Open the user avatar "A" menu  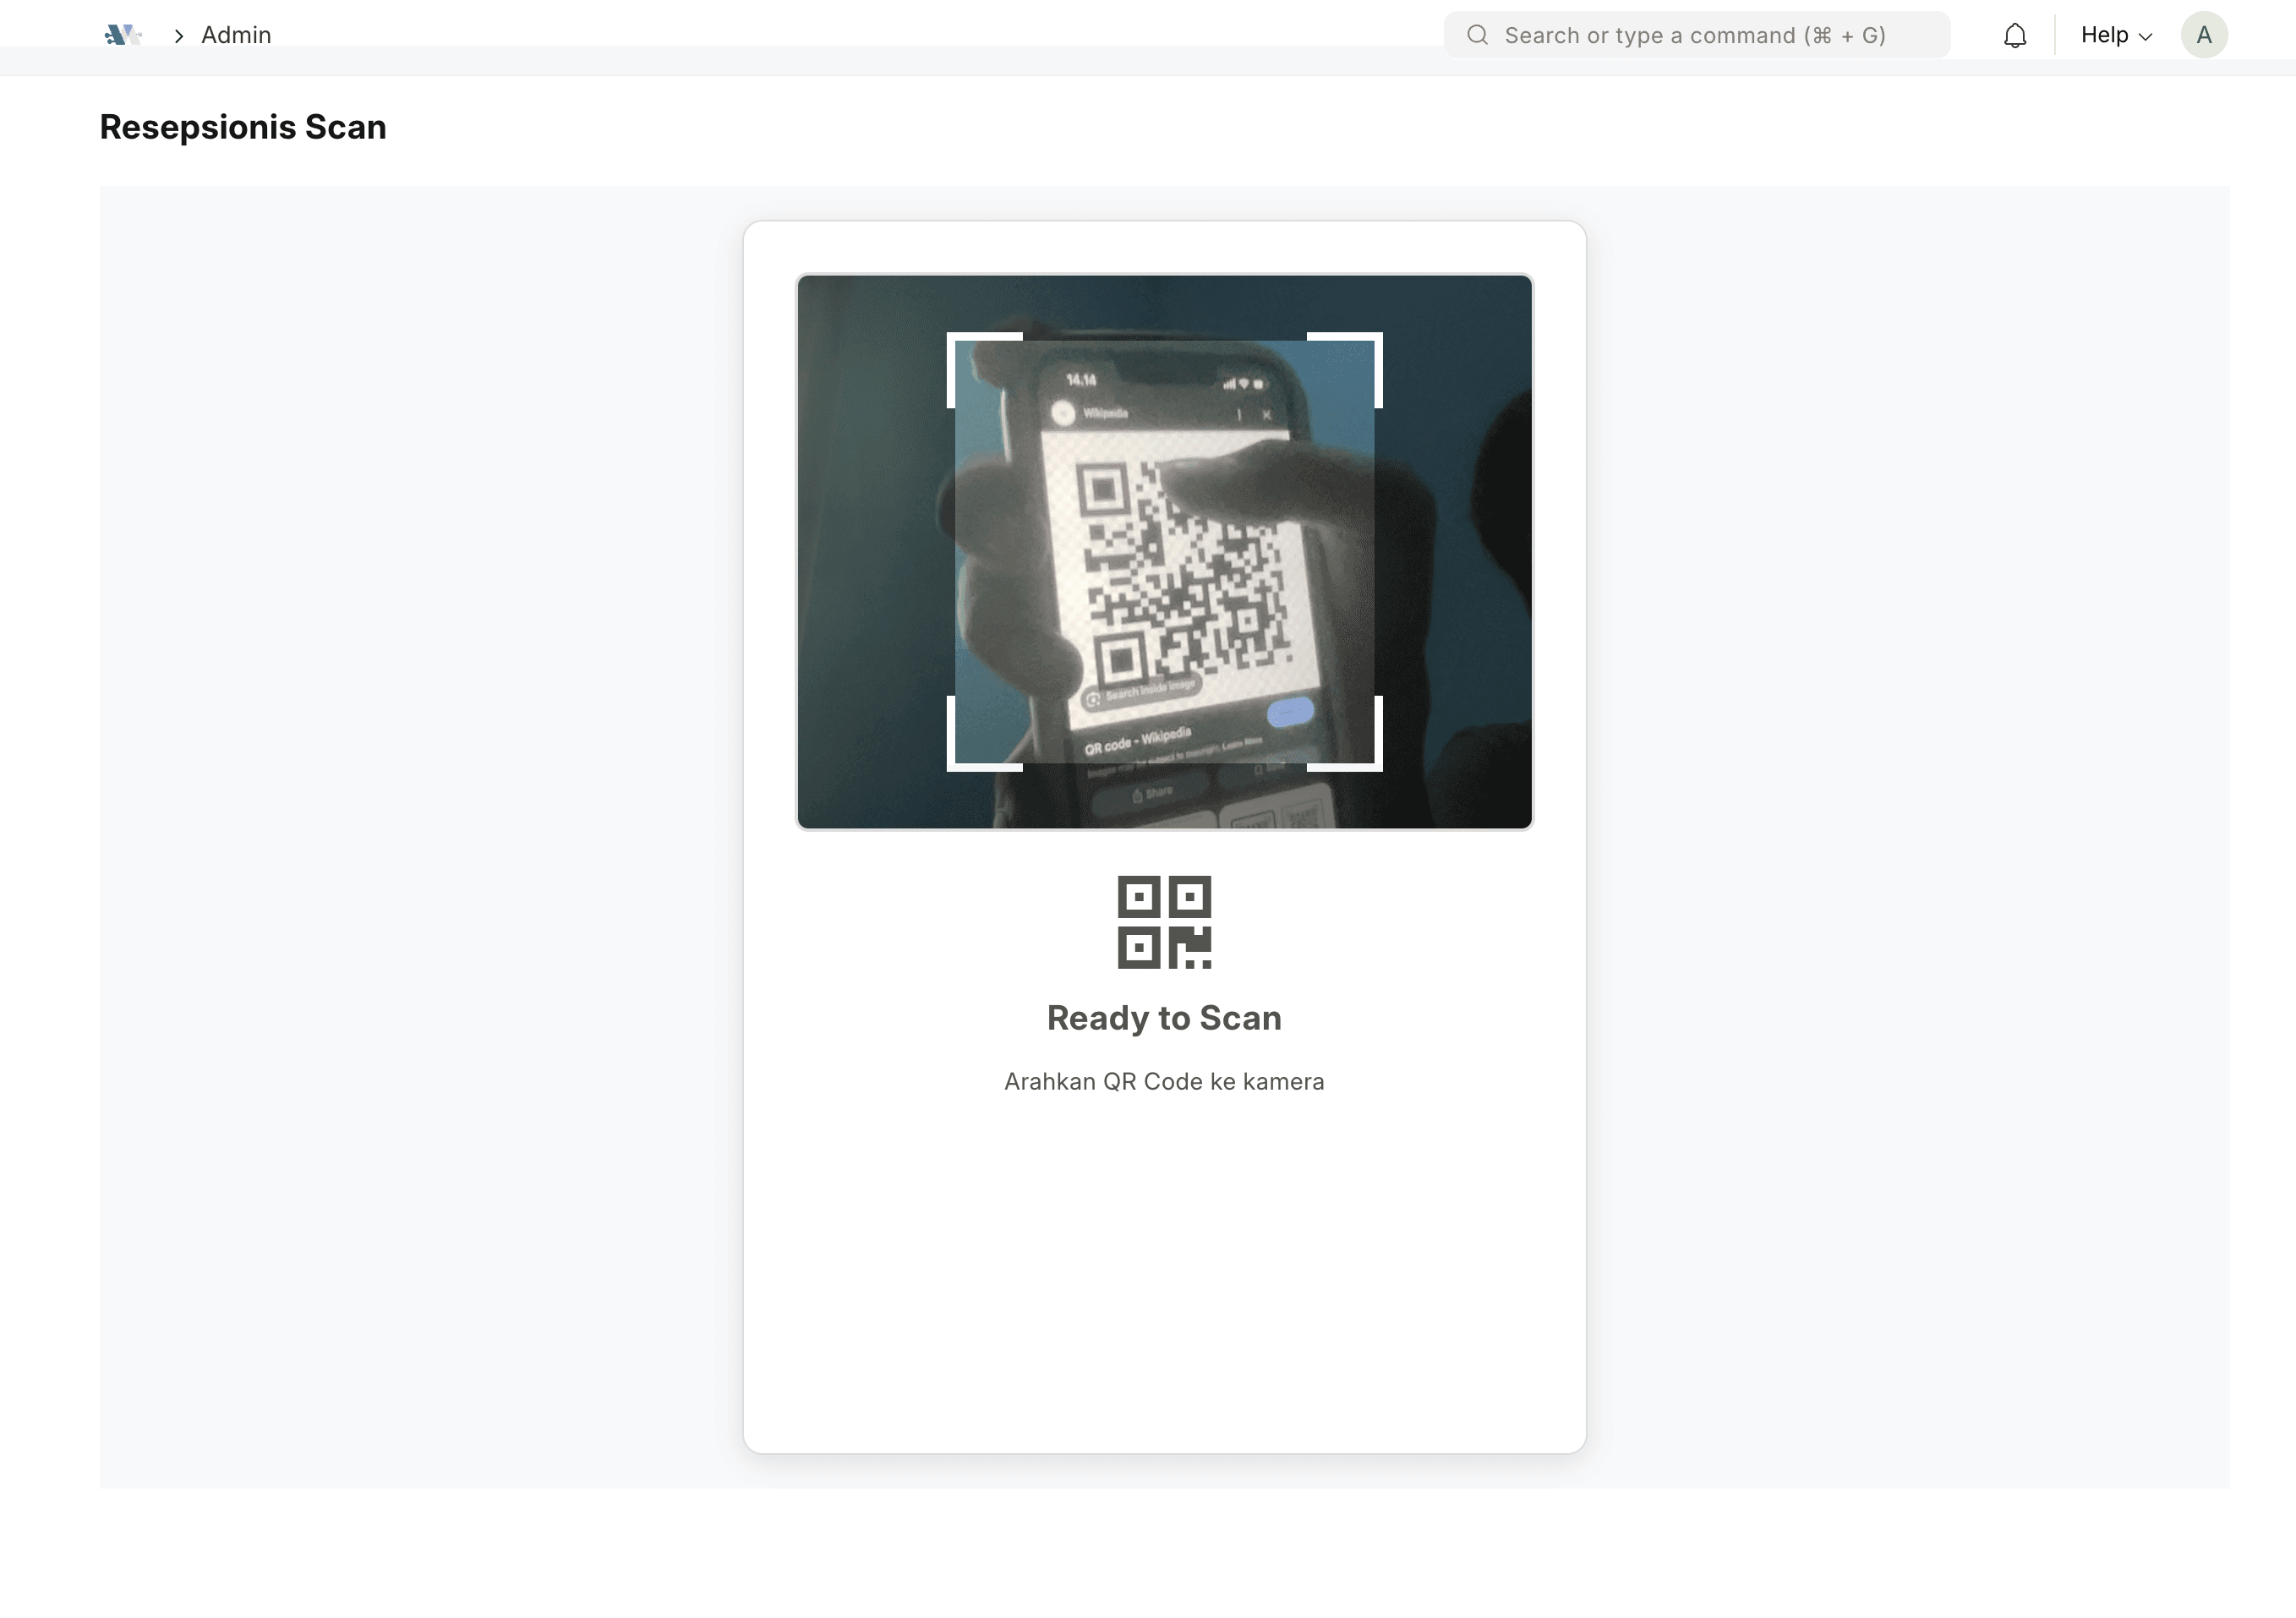click(x=2203, y=35)
